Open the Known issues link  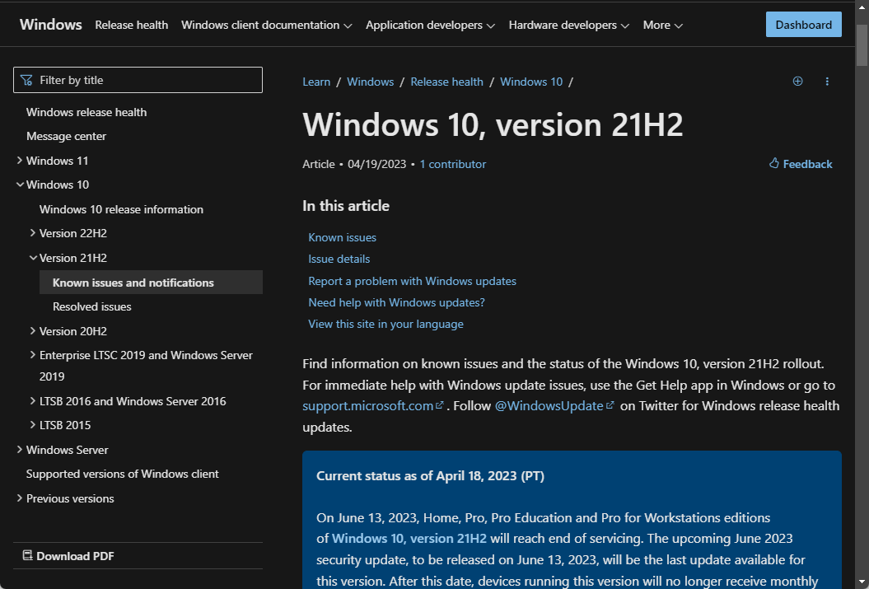point(342,237)
